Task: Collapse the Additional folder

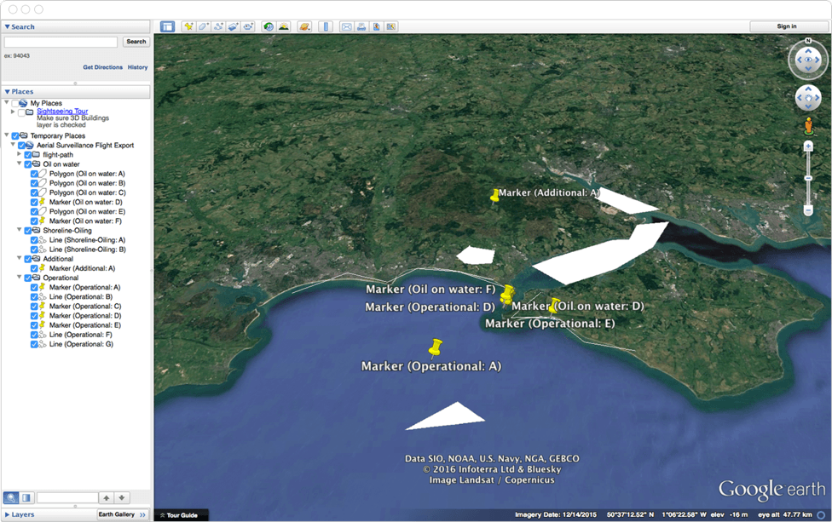Action: click(x=19, y=258)
